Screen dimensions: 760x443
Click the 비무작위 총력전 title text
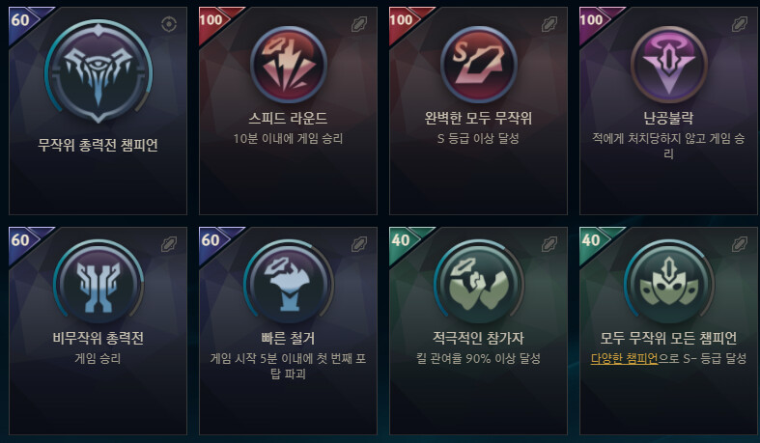98,338
